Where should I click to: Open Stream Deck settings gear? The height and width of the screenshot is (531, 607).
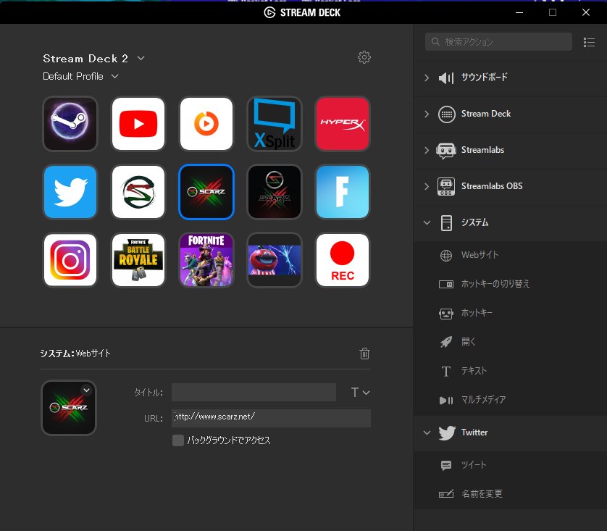(364, 57)
